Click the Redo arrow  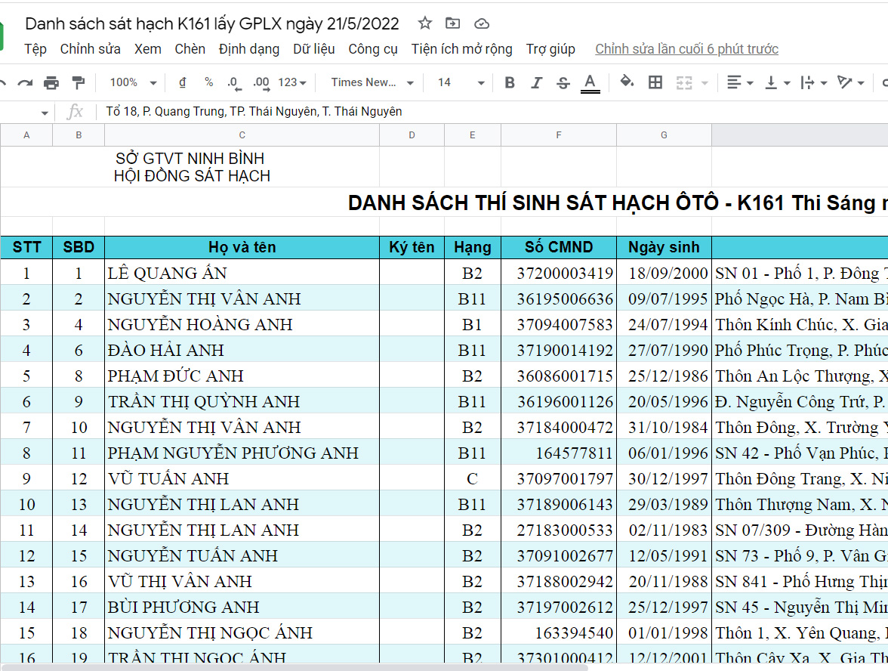pos(25,82)
